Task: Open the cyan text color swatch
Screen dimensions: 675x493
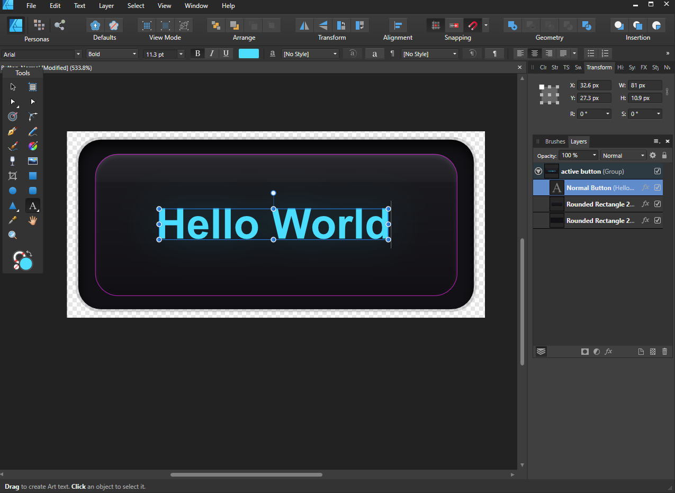Action: tap(249, 53)
